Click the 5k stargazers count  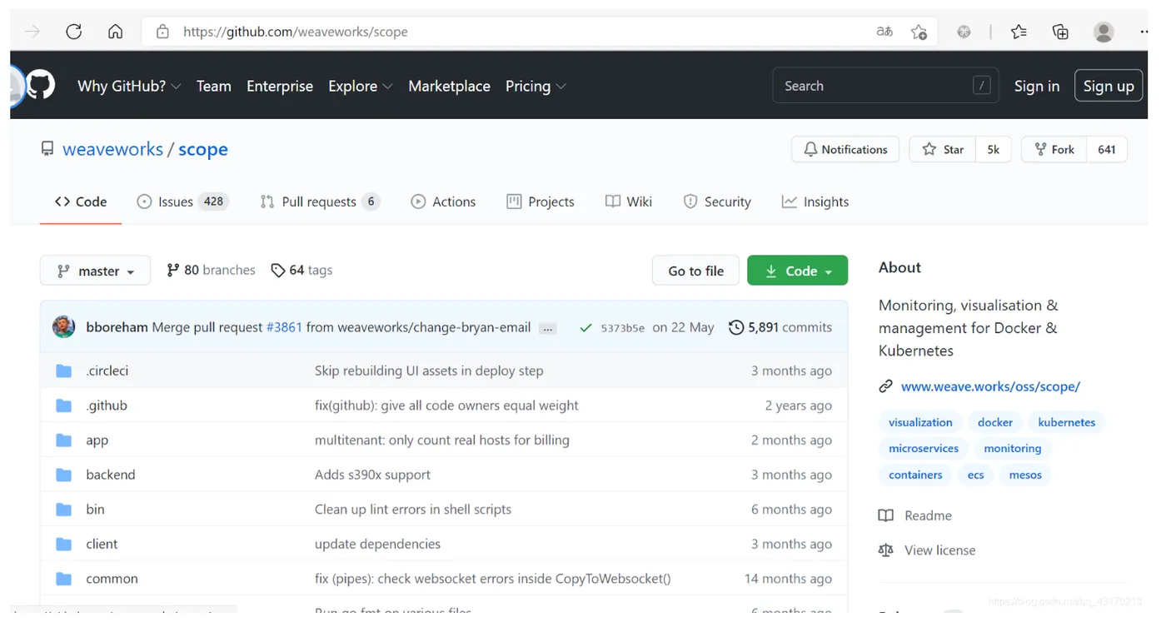(x=994, y=149)
